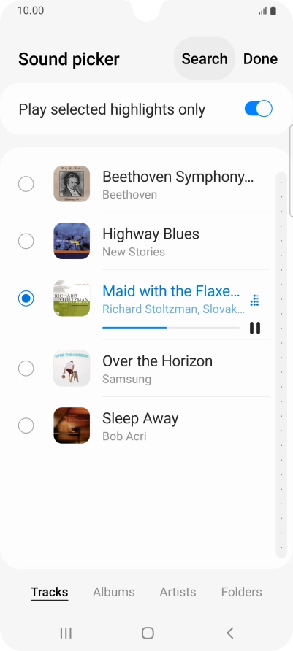Select the Beethoven Symphony radio button
Viewport: 293px width, 651px height.
26,184
